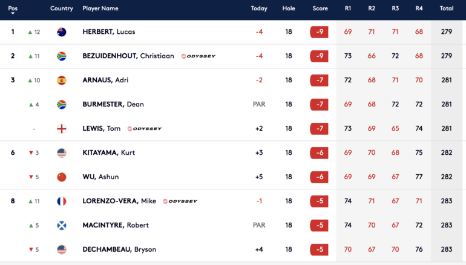Click the China flag beside Wu
The image size is (466, 265).
[62, 177]
